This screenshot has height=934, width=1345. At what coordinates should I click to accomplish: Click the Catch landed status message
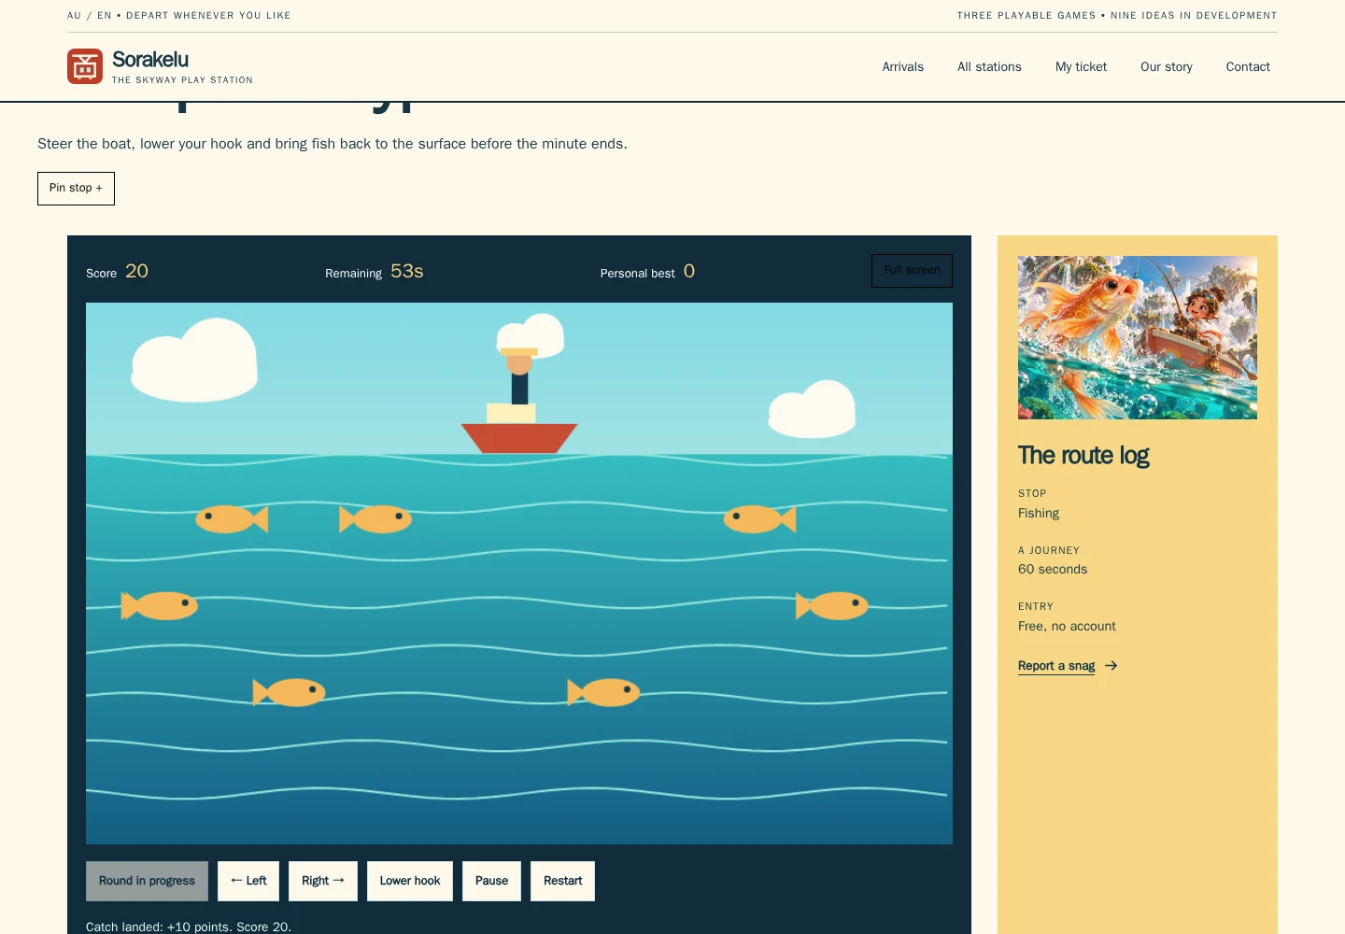tap(189, 927)
